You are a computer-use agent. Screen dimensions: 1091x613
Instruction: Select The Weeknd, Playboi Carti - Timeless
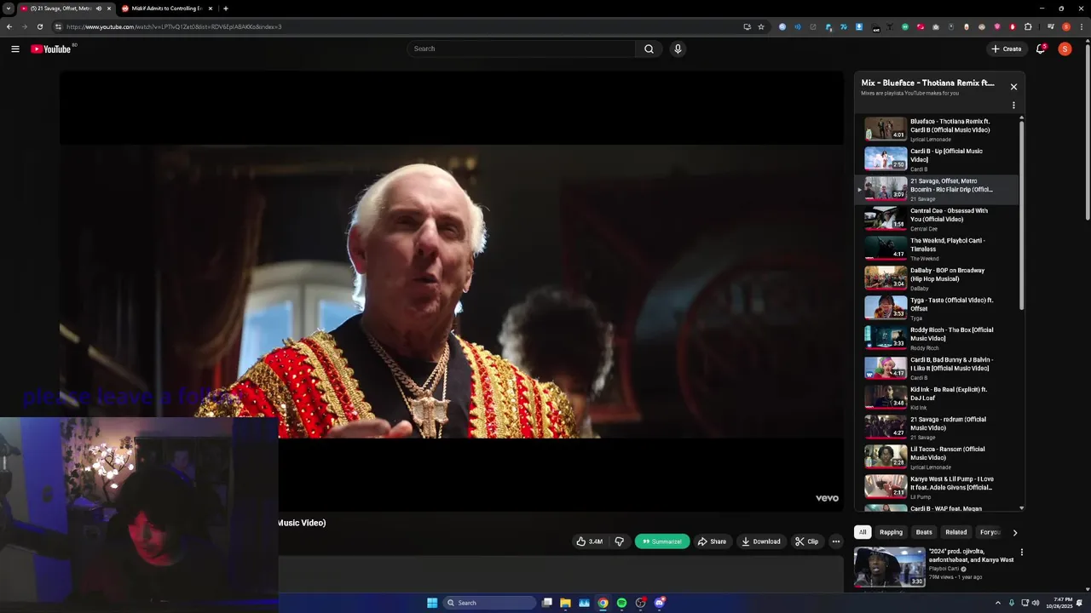click(937, 249)
